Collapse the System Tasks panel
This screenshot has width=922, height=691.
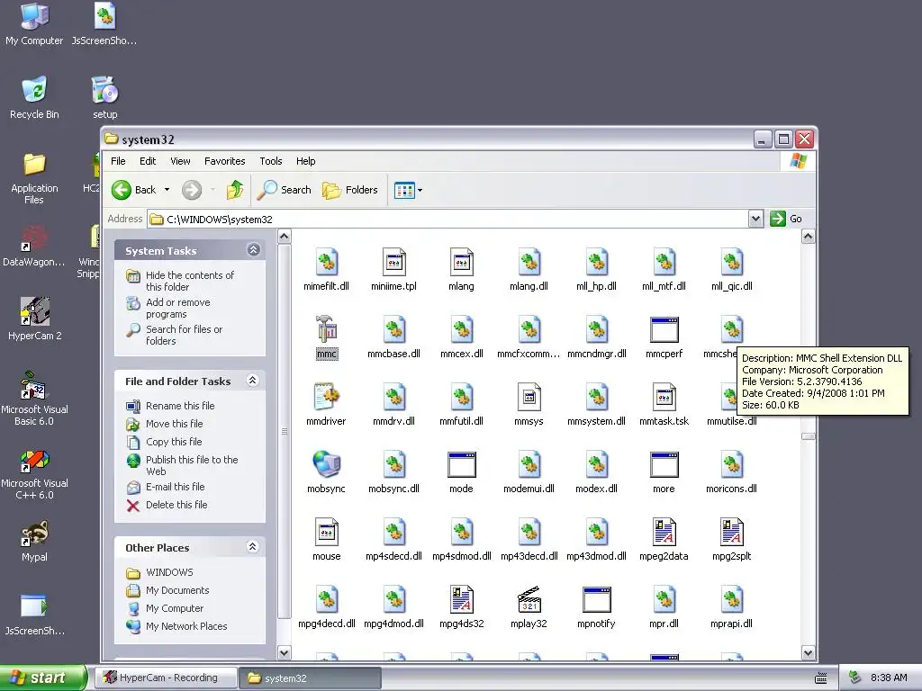[x=253, y=250]
